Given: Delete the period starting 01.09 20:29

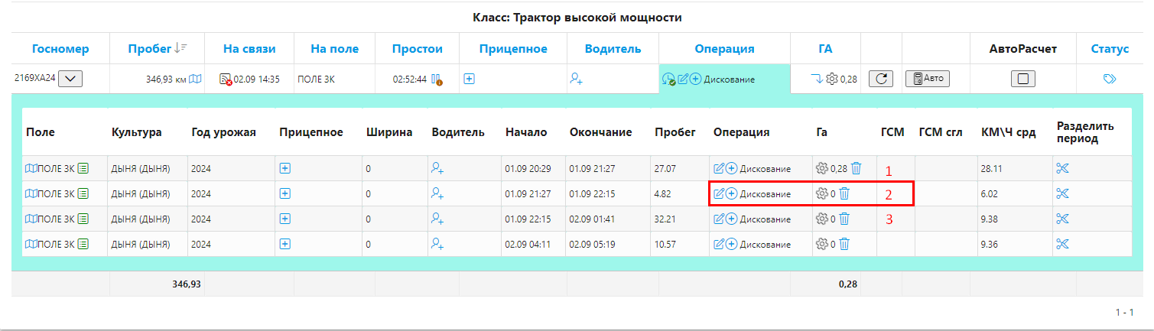Looking at the screenshot, I should [857, 168].
